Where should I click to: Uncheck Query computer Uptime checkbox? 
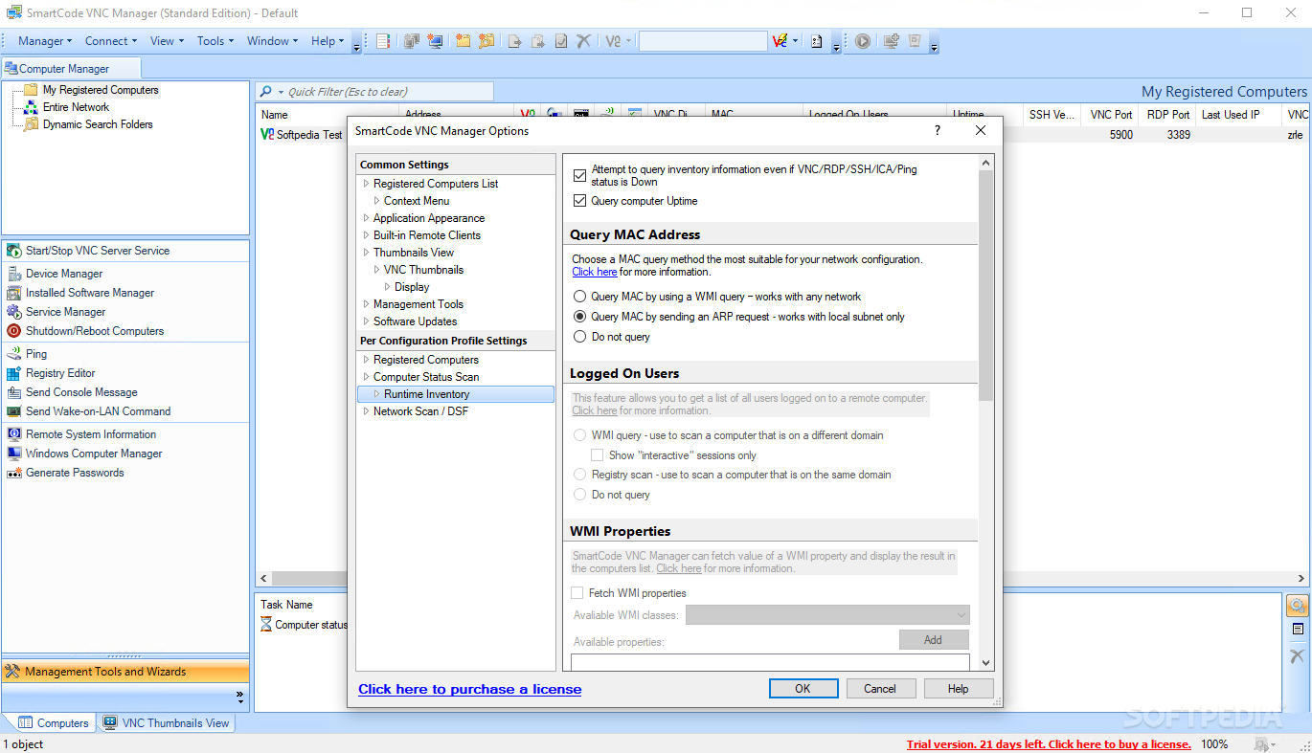click(x=579, y=201)
